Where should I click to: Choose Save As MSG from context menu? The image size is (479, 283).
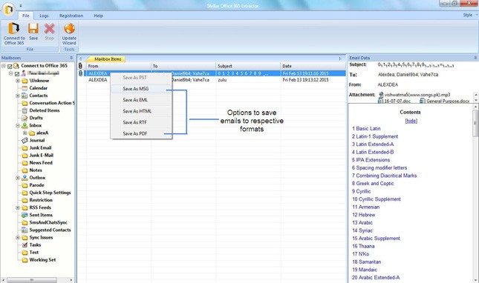coord(141,89)
